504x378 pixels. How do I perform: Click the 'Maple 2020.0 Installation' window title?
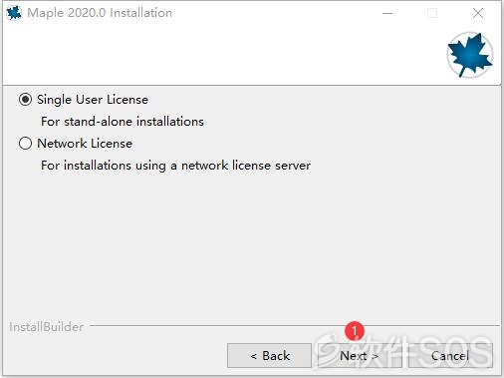click(x=100, y=13)
